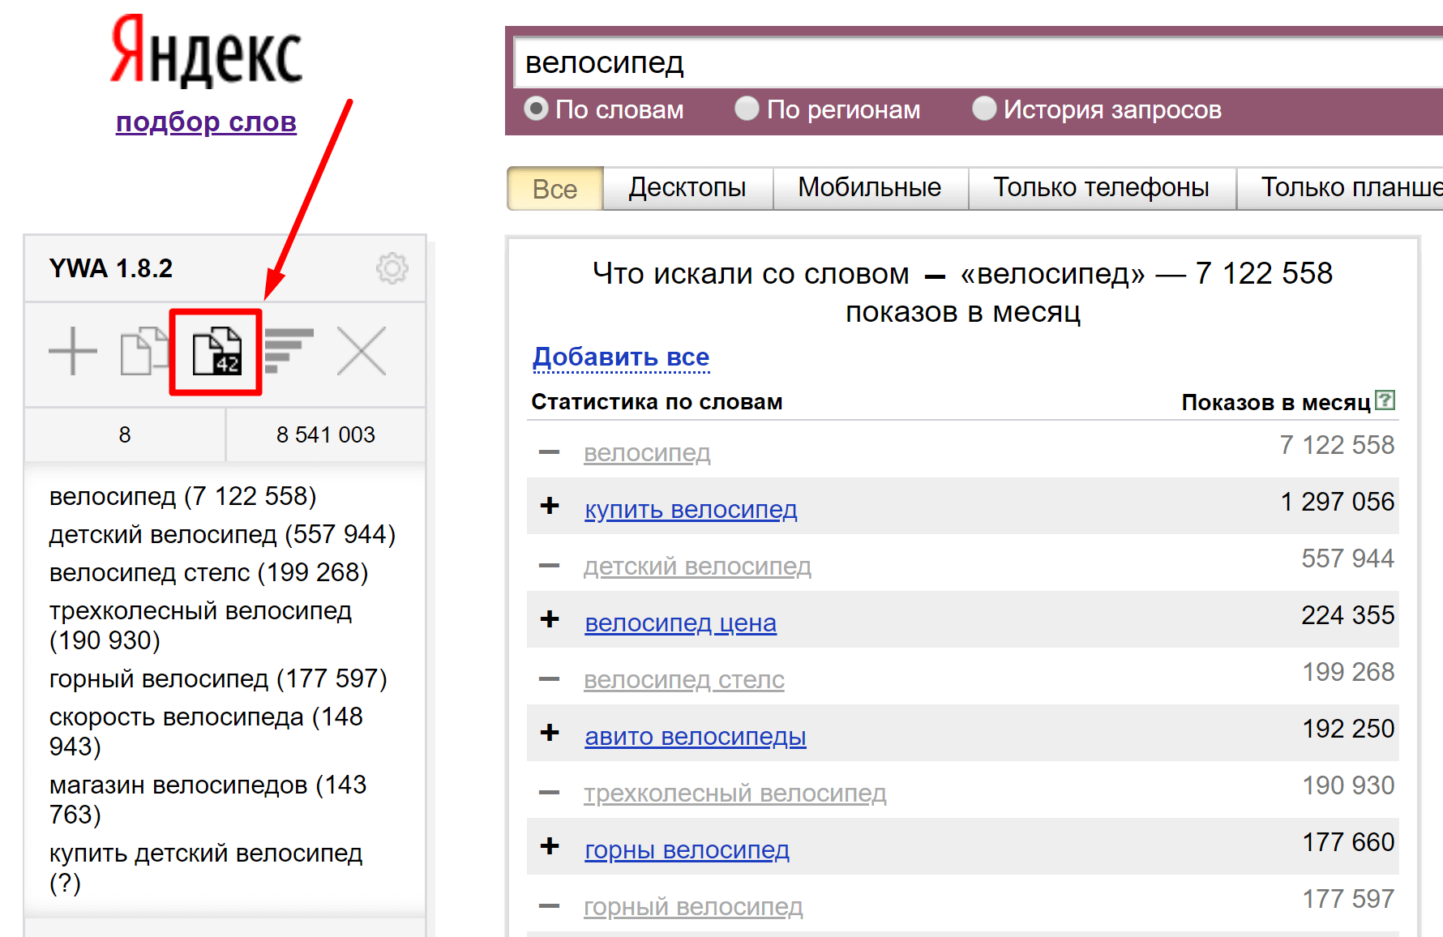
Task: Select велосипед (7 122 558) in YWA list
Action: coord(183,496)
